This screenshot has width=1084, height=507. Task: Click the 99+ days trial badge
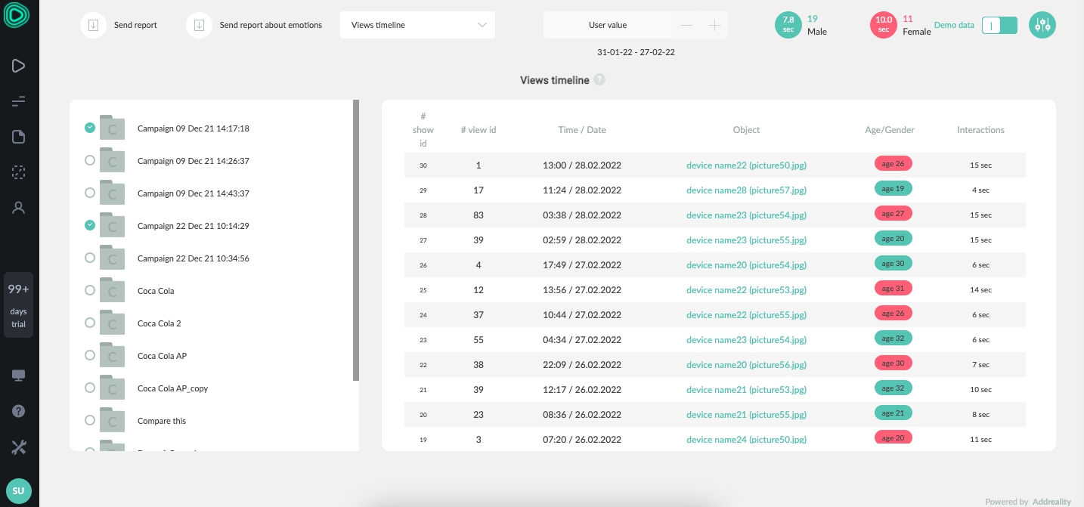(x=18, y=305)
